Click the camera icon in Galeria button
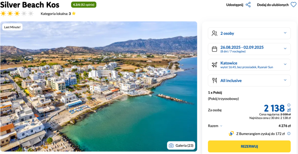This screenshot has height=154, width=298. tap(171, 145)
